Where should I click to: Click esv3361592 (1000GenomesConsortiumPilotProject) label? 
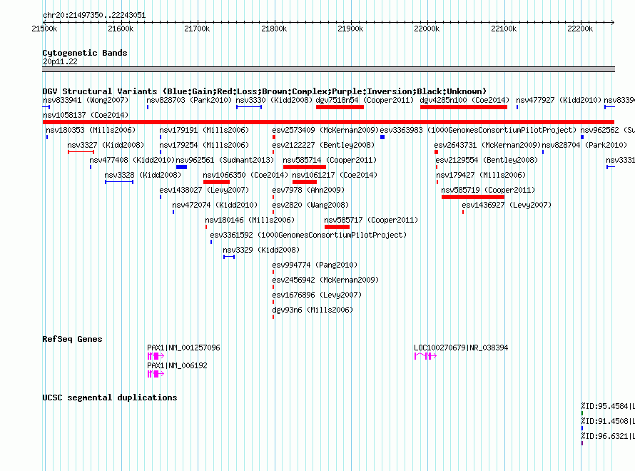pos(308,235)
